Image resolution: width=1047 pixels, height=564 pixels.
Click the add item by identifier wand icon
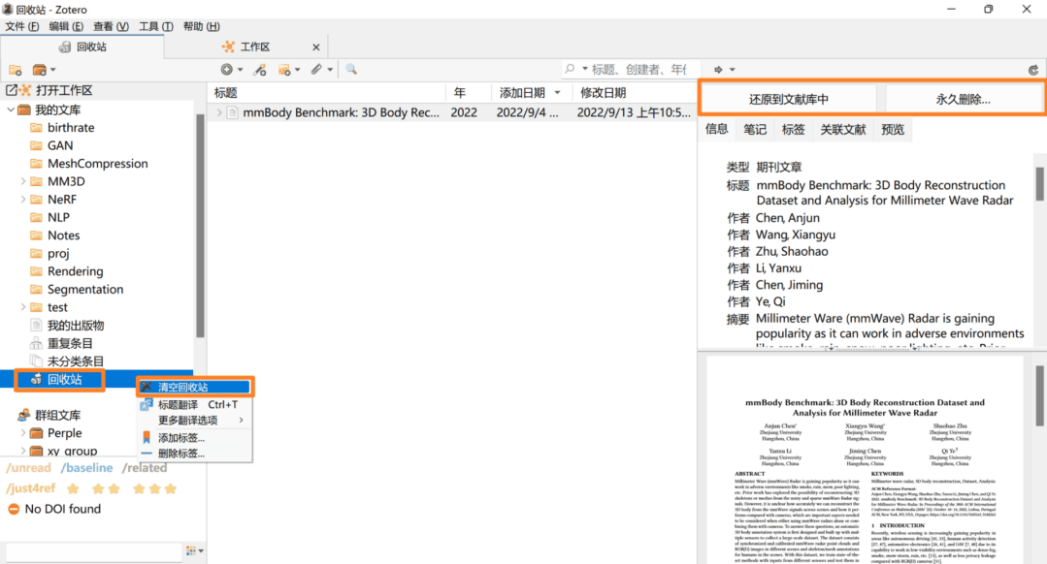point(259,70)
